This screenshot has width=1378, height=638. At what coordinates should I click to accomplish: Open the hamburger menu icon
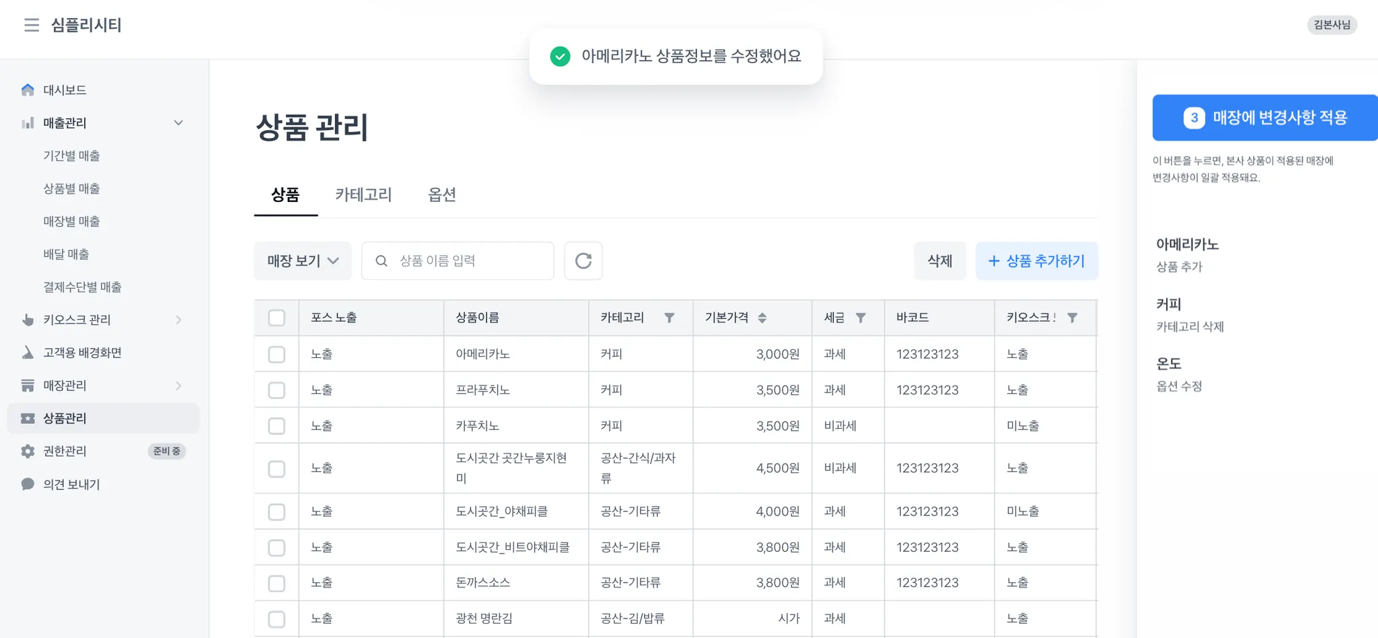[x=32, y=25]
